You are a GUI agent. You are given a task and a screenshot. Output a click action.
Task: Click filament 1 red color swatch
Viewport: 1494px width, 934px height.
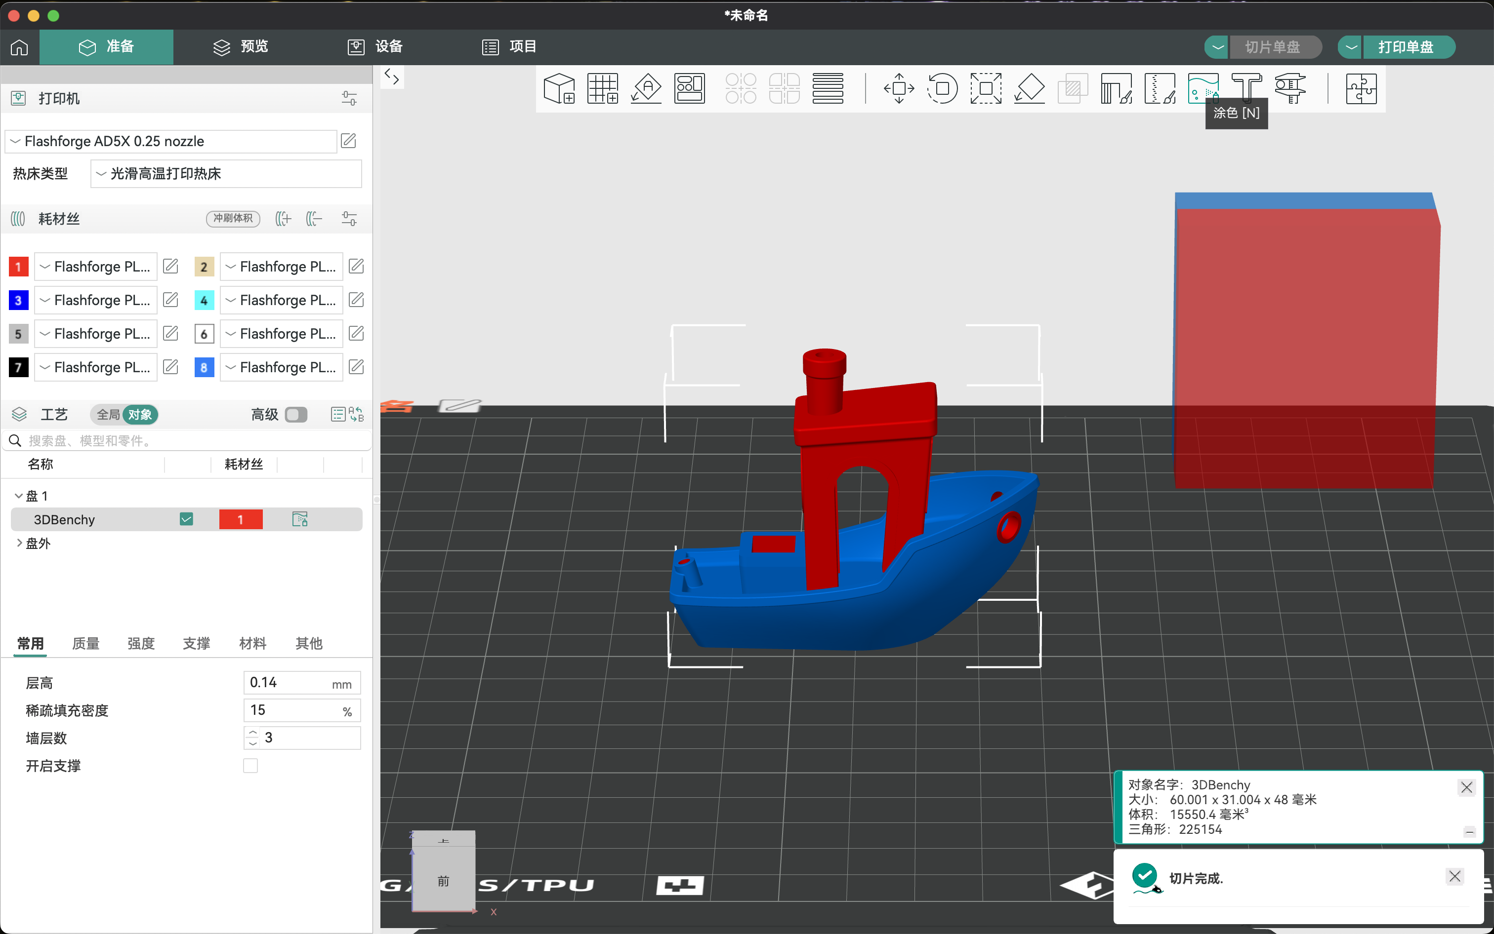tap(19, 267)
